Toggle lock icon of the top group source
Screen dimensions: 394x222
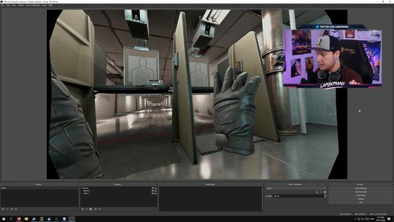(156, 188)
